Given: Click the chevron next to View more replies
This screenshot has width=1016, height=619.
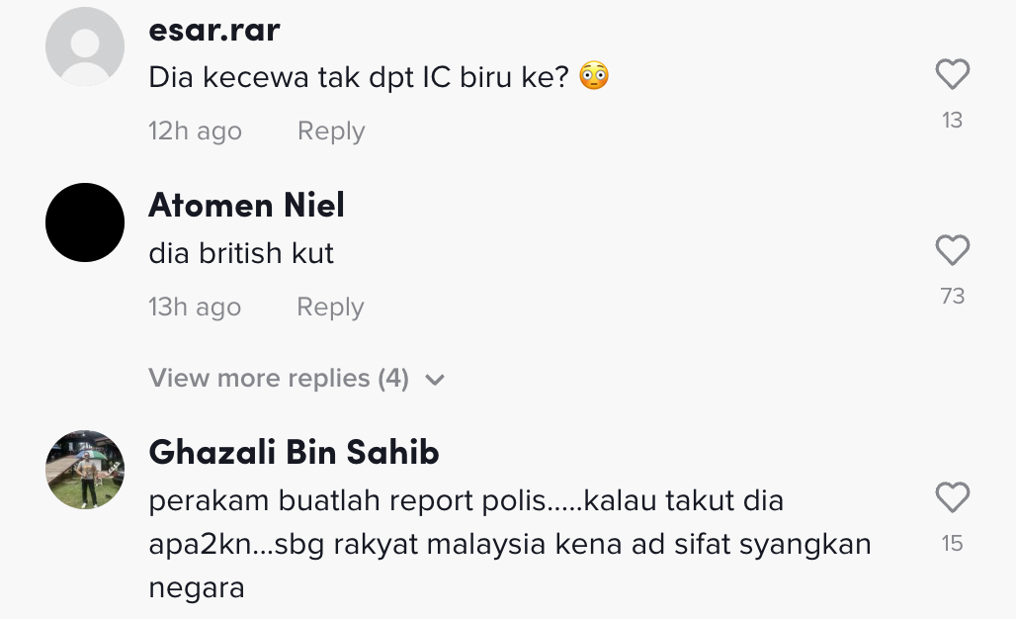Looking at the screenshot, I should tap(435, 380).
